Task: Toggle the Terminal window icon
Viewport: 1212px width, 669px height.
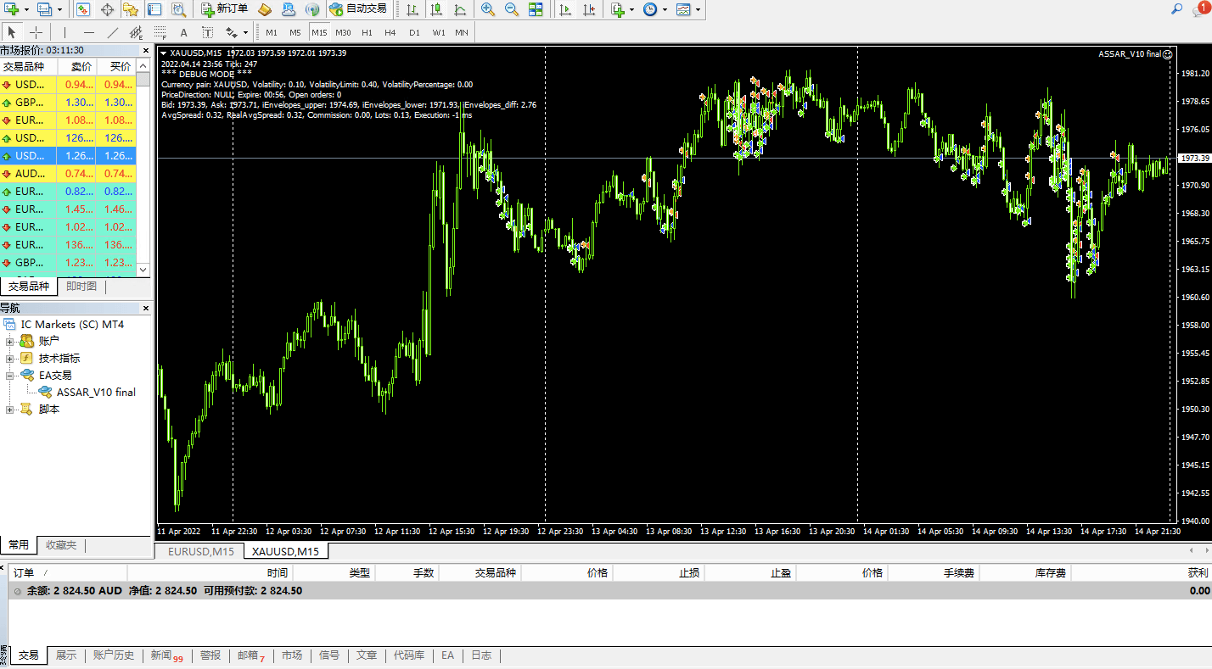Action: pos(154,9)
